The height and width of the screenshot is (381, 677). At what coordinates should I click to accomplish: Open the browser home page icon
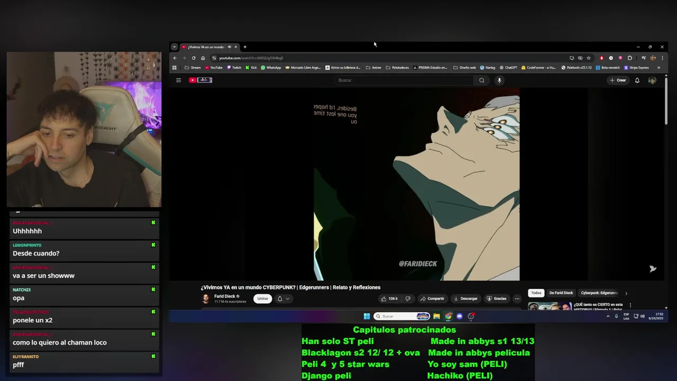click(203, 58)
